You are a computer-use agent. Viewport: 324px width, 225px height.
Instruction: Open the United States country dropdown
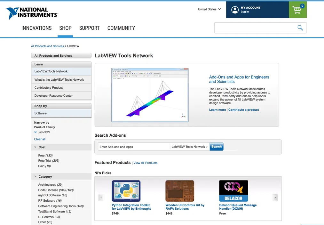[x=209, y=9]
